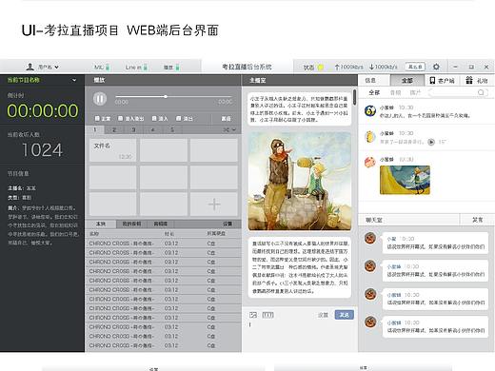Select playlist page tab 3
Image resolution: width=495 pixels, height=371 pixels.
coord(133,129)
